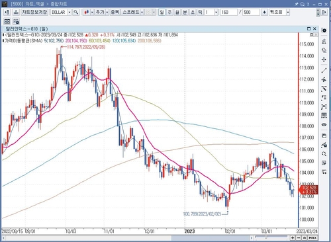Click the candlestick chart type icon
This screenshot has height=242, width=331.
(x=87, y=12)
